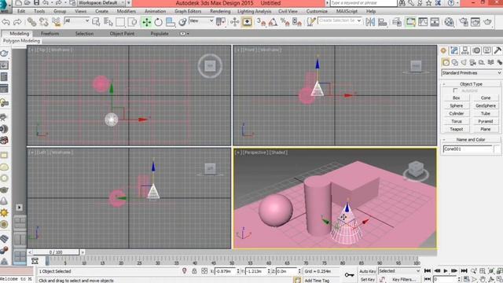Screen dimensions: 503x283
Task: Activate the Select Object tool
Action: tap(96, 22)
